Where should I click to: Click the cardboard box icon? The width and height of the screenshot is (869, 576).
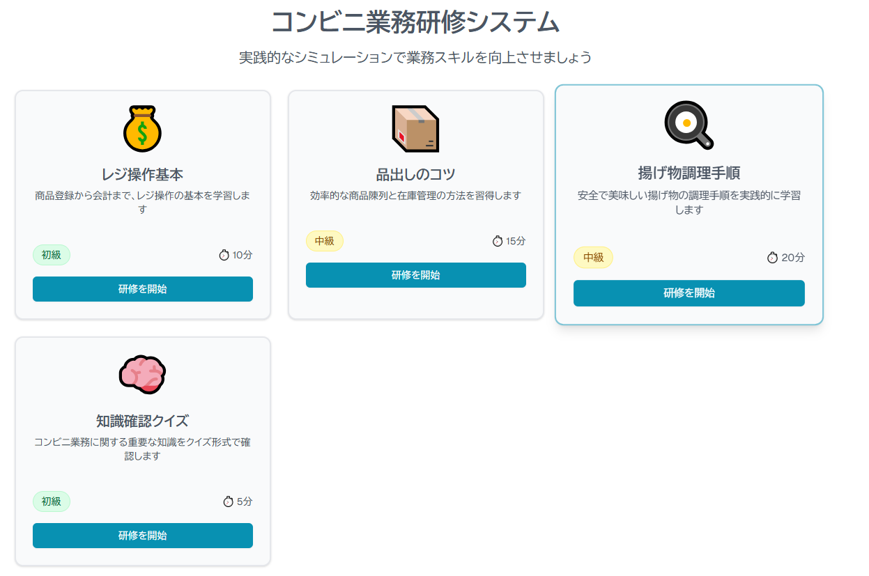click(x=415, y=129)
